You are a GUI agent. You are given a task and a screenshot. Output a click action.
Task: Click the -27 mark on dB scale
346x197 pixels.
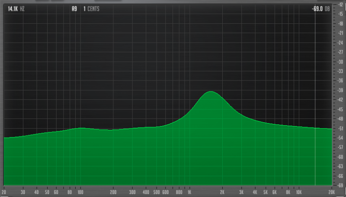341,52
